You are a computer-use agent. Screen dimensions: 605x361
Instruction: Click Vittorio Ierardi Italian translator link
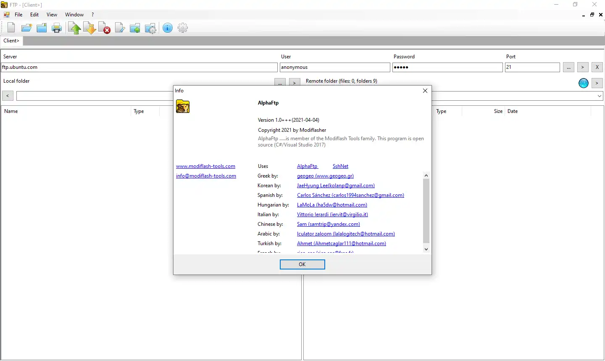(332, 215)
